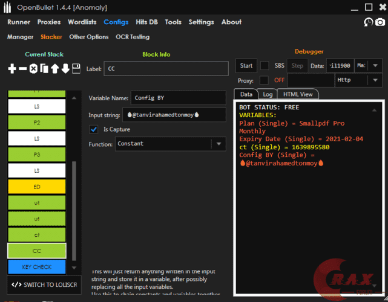Click the remove block minus icon
Viewport: 388px width, 302px height.
pyautogui.click(x=23, y=69)
